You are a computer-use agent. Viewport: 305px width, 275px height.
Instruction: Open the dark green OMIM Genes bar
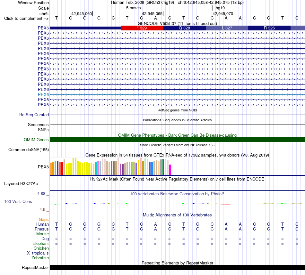pyautogui.click(x=178, y=140)
